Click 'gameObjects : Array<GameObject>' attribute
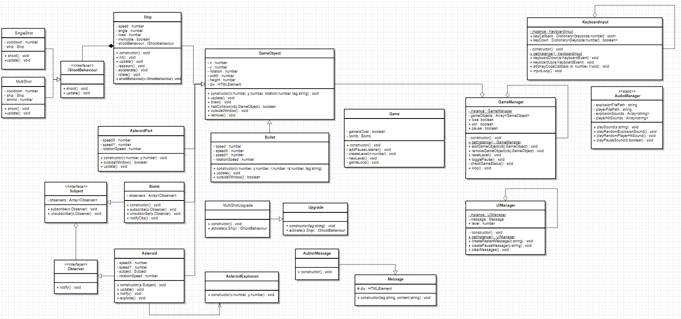Screen dimensions: 681x319 499,116
